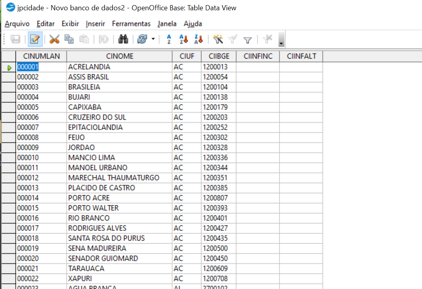
Task: Click the Cut scissors icon
Action: click(54, 39)
